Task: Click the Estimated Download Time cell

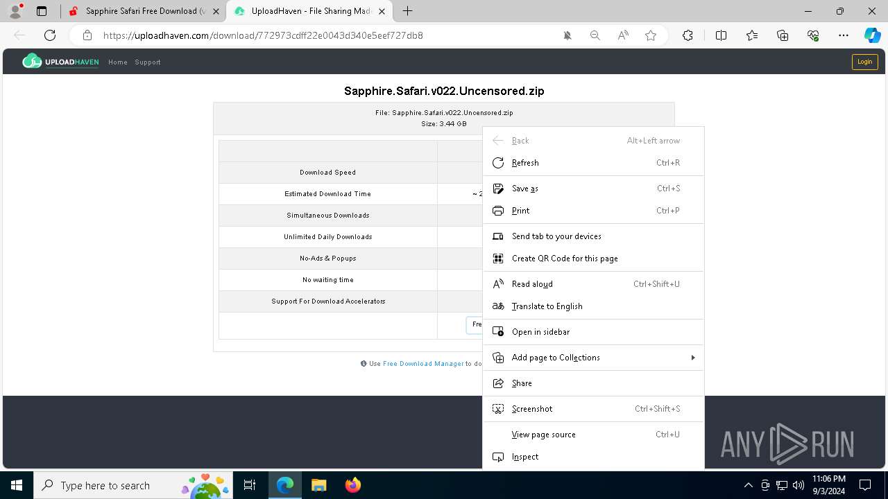Action: click(x=328, y=194)
